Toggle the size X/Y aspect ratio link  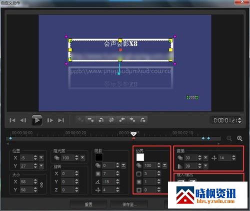click(x=41, y=185)
